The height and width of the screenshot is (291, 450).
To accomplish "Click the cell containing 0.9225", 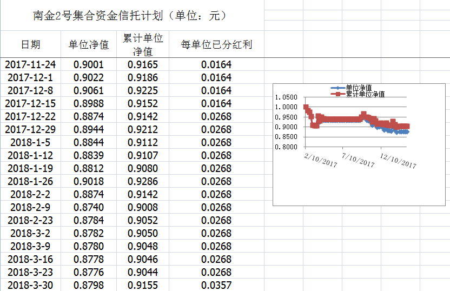I will (143, 91).
